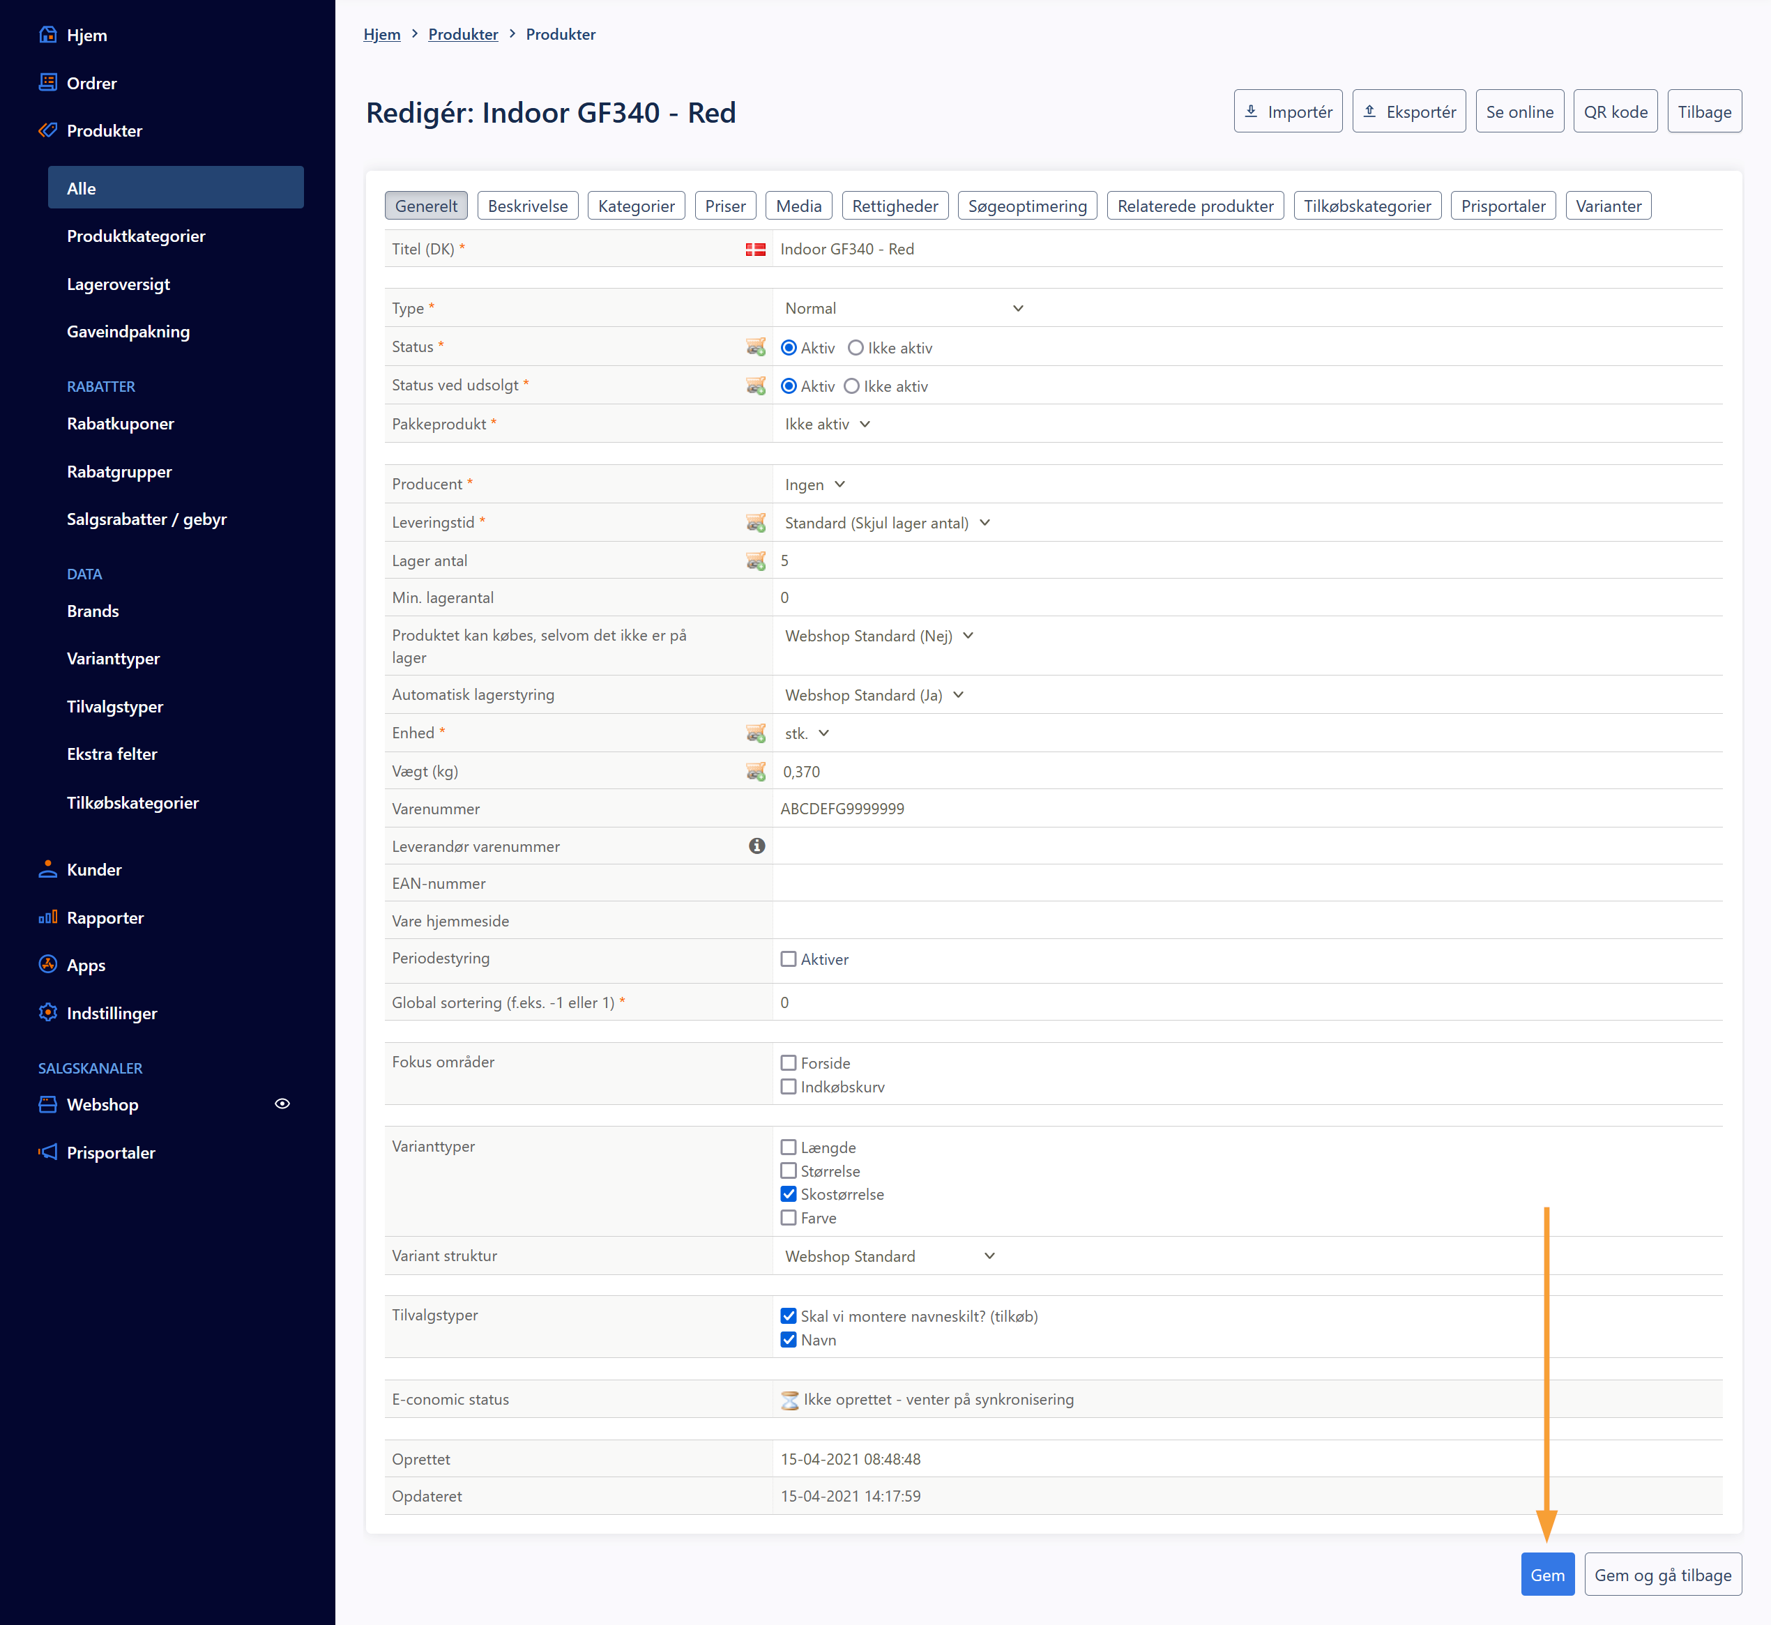Viewport: 1771px width, 1625px height.
Task: Select Ikke aktiv radio for Status
Action: click(x=856, y=349)
